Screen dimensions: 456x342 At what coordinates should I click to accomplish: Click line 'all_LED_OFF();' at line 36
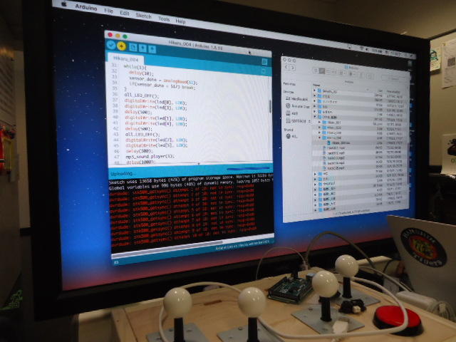point(142,95)
